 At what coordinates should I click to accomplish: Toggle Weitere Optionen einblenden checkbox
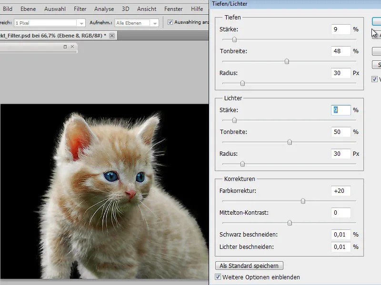(x=218, y=277)
